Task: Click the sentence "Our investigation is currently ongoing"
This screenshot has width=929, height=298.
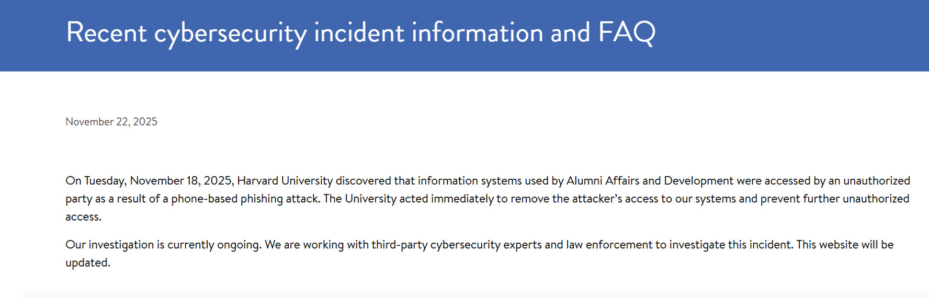Action: pos(162,245)
